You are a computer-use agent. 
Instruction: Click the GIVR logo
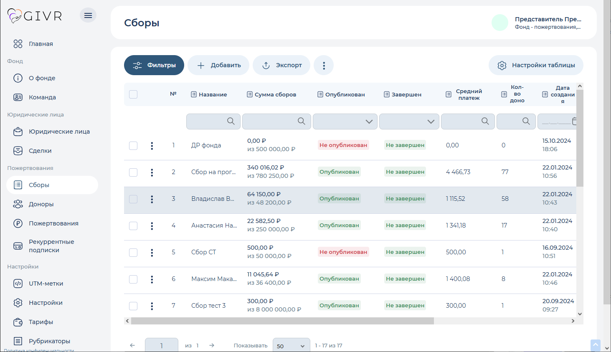(35, 16)
